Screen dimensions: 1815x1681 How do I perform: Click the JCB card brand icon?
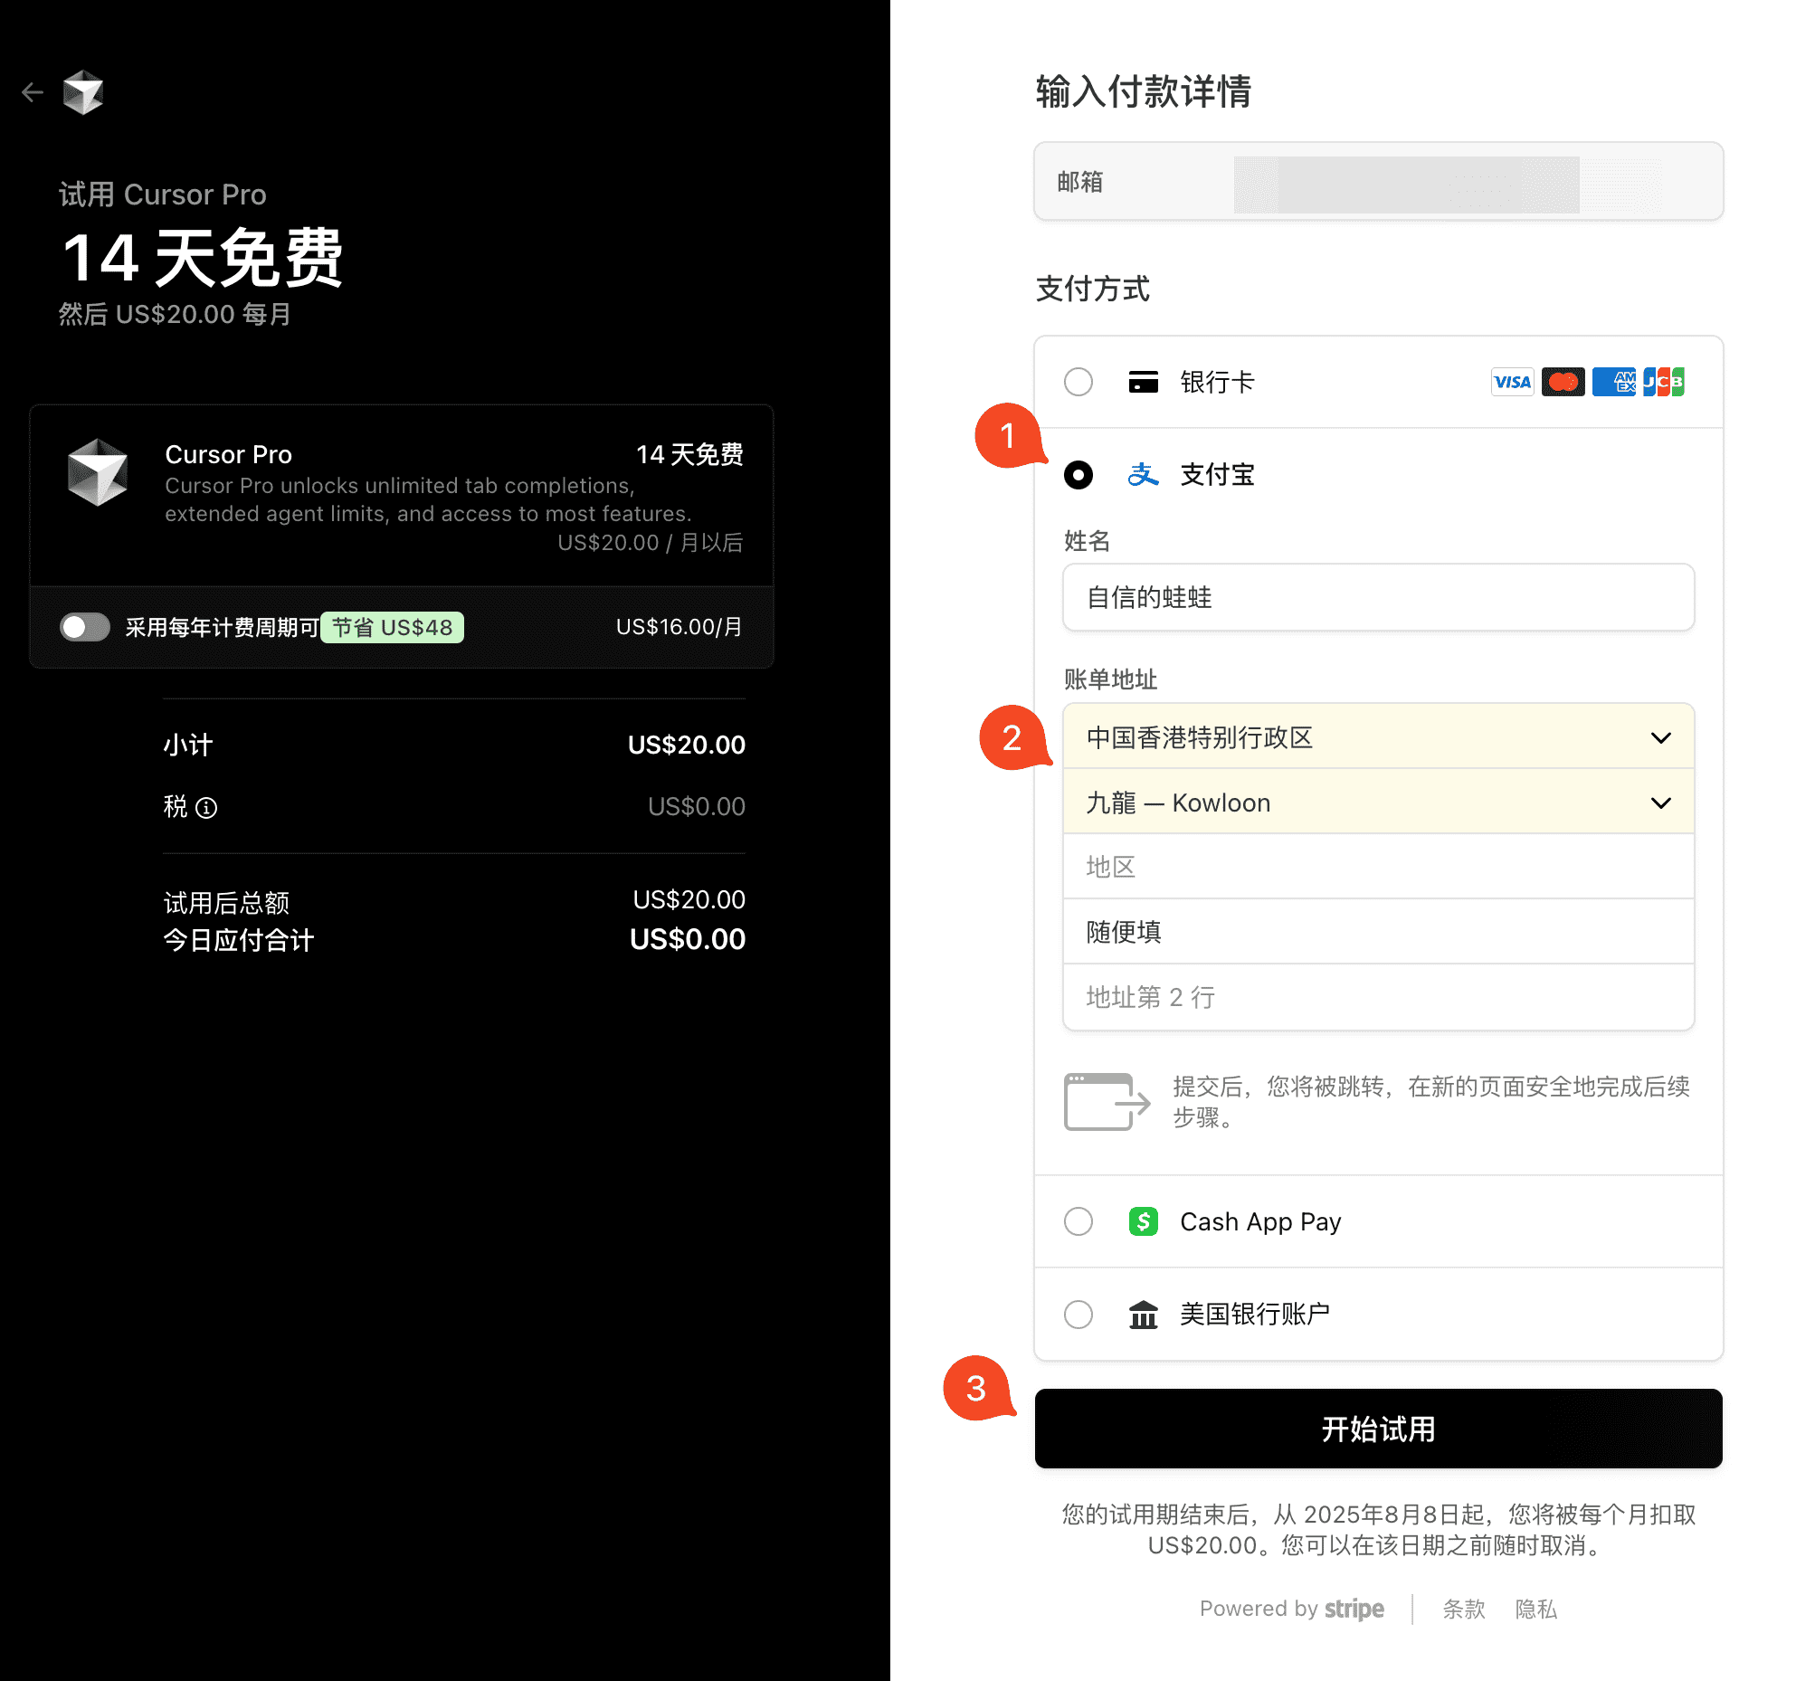1663,382
